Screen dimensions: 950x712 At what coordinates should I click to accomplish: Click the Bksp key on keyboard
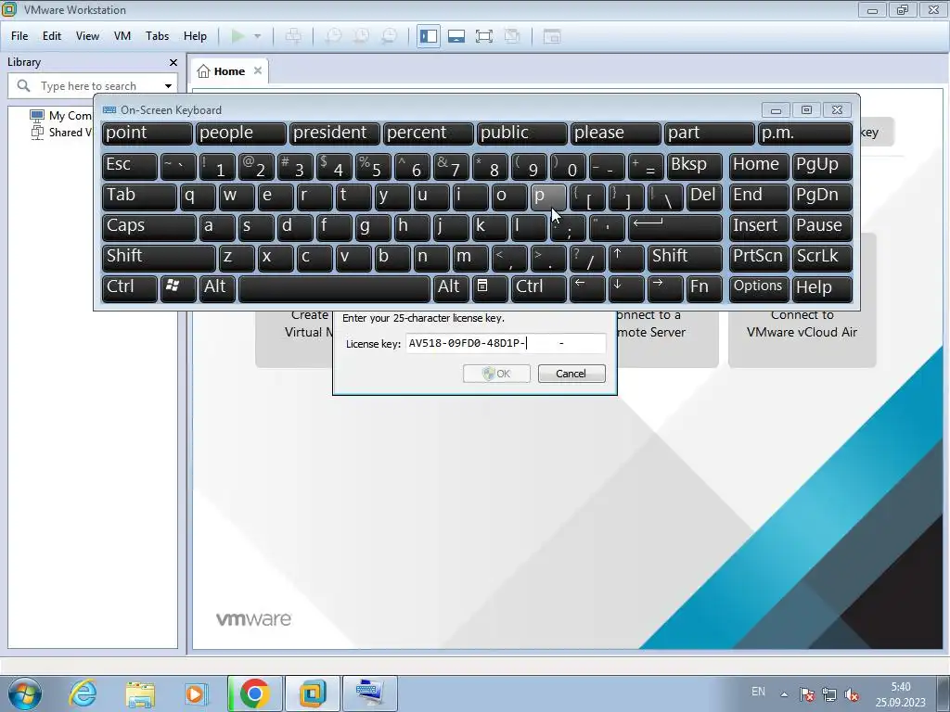pos(694,166)
